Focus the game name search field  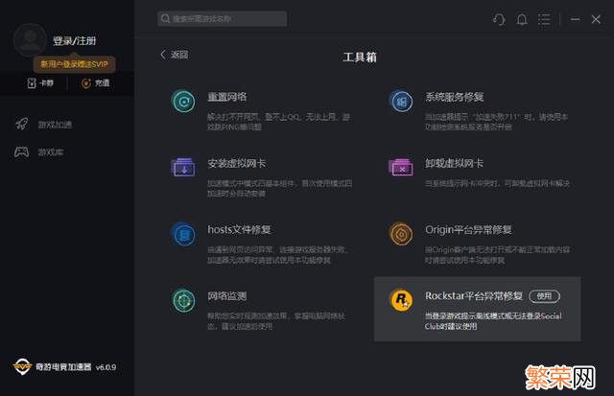222,19
